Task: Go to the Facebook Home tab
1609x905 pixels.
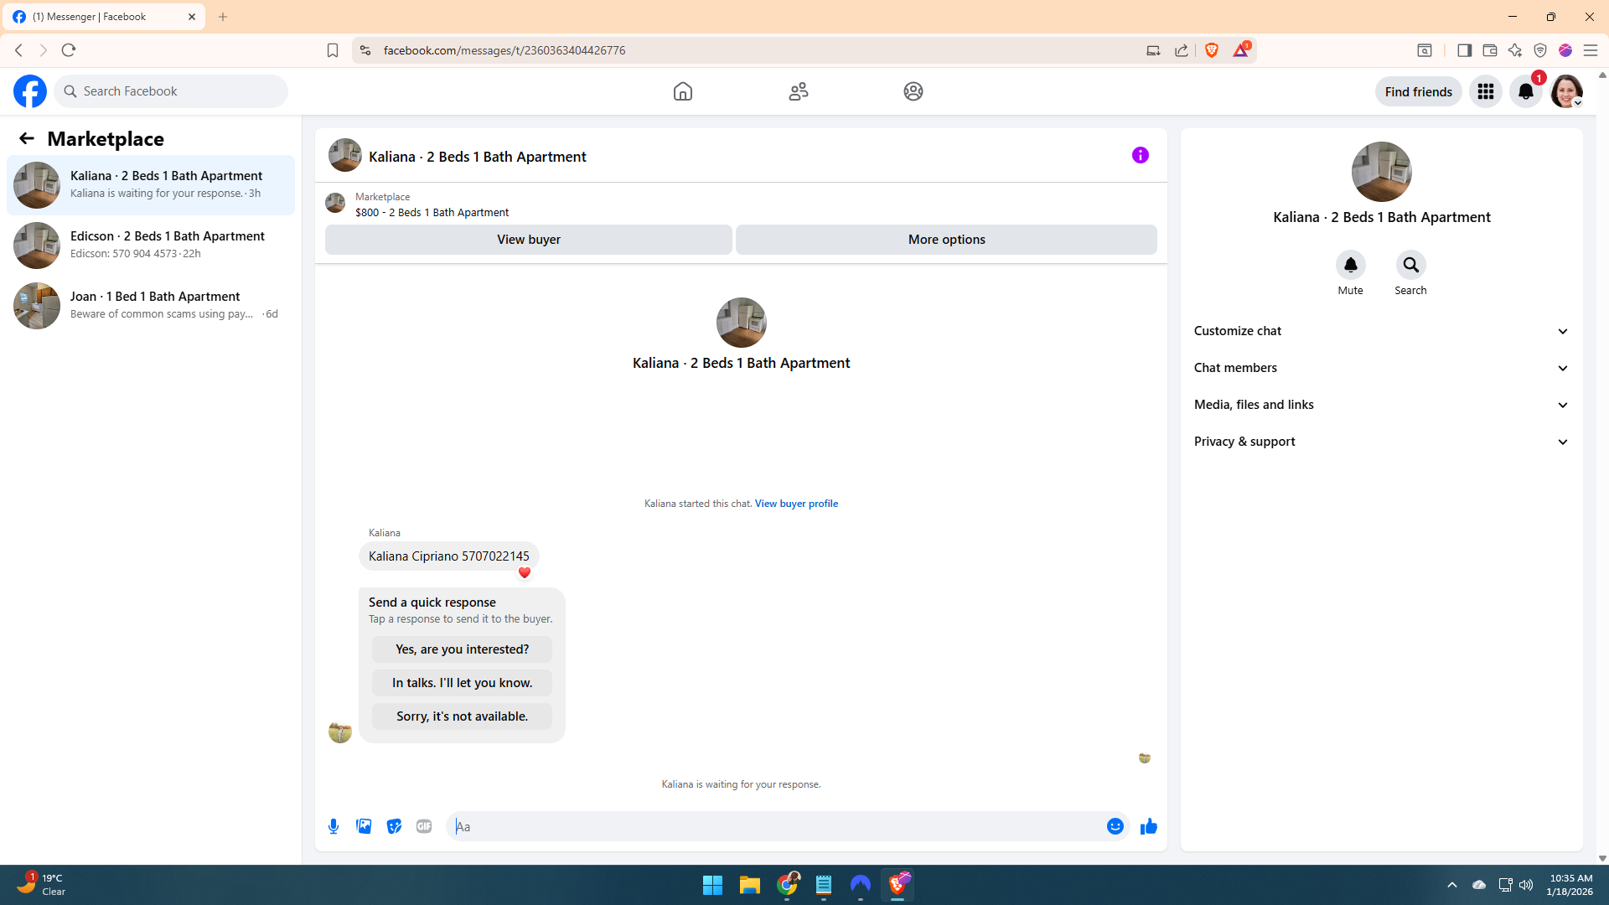Action: tap(682, 91)
